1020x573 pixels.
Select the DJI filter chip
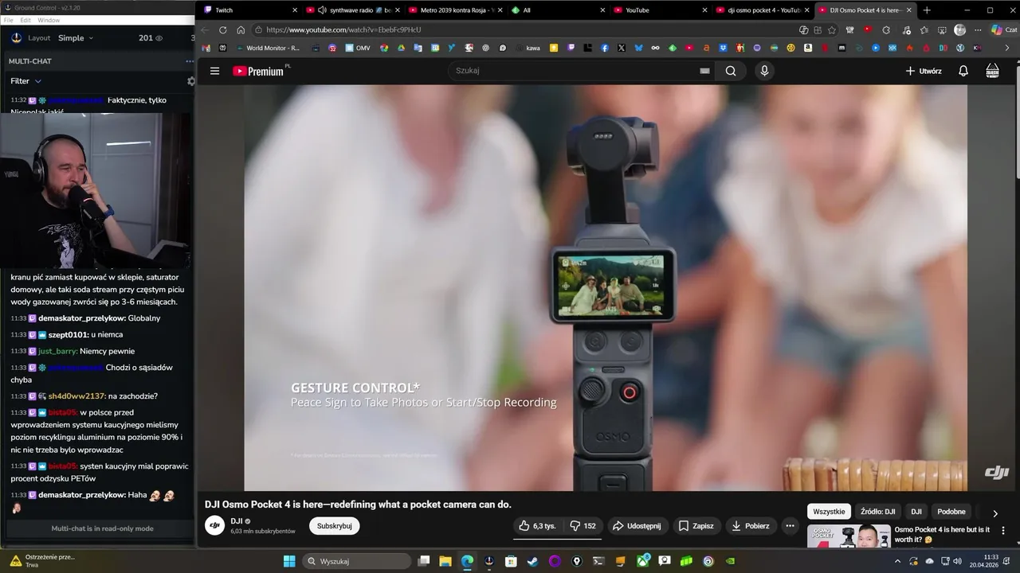916,512
